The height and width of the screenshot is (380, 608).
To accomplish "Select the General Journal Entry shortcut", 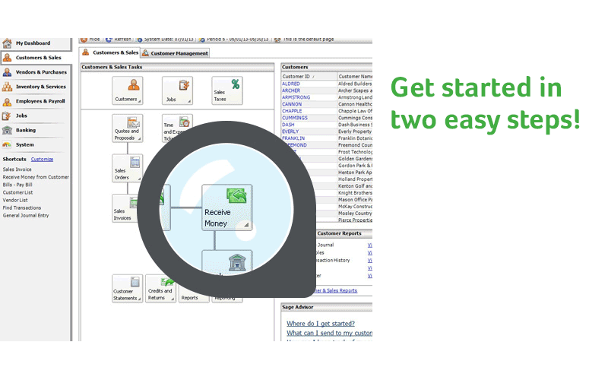I will coord(27,216).
